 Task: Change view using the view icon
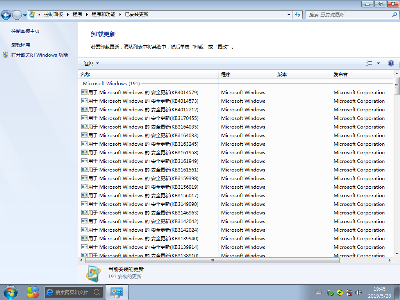[369, 63]
